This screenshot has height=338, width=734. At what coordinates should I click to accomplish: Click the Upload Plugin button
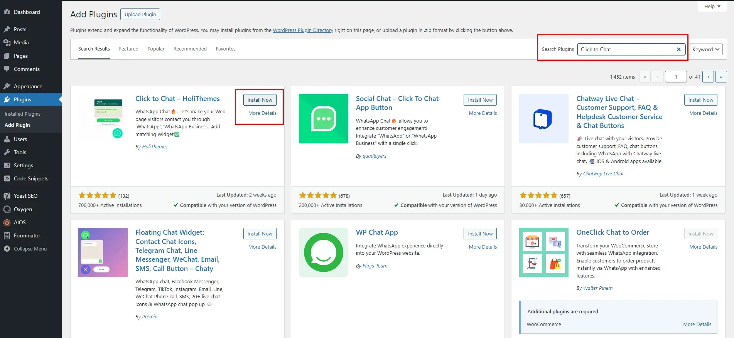point(140,14)
